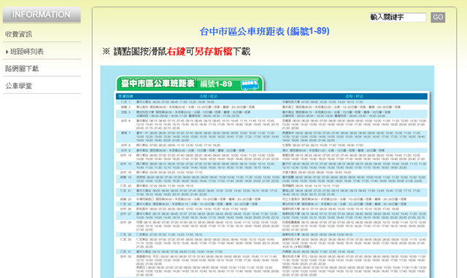The height and width of the screenshot is (278, 467).
Task: Click the 統聯 3 route row
Action: (x=271, y=107)
